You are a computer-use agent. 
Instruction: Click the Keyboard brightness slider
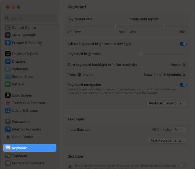(x=162, y=54)
